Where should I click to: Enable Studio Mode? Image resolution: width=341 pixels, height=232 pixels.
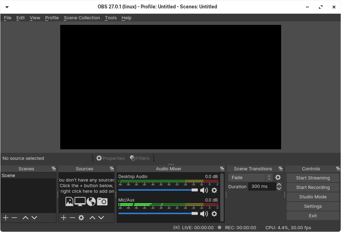tap(312, 197)
